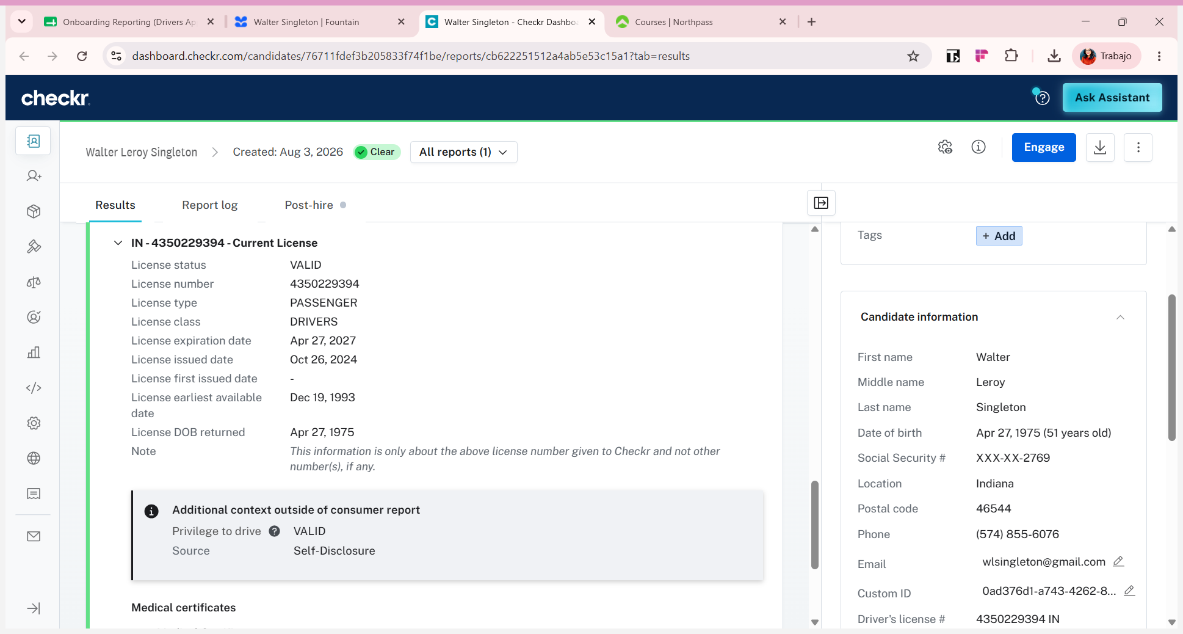Expand the sidebar navigation arrow
The image size is (1183, 634).
coord(34,608)
